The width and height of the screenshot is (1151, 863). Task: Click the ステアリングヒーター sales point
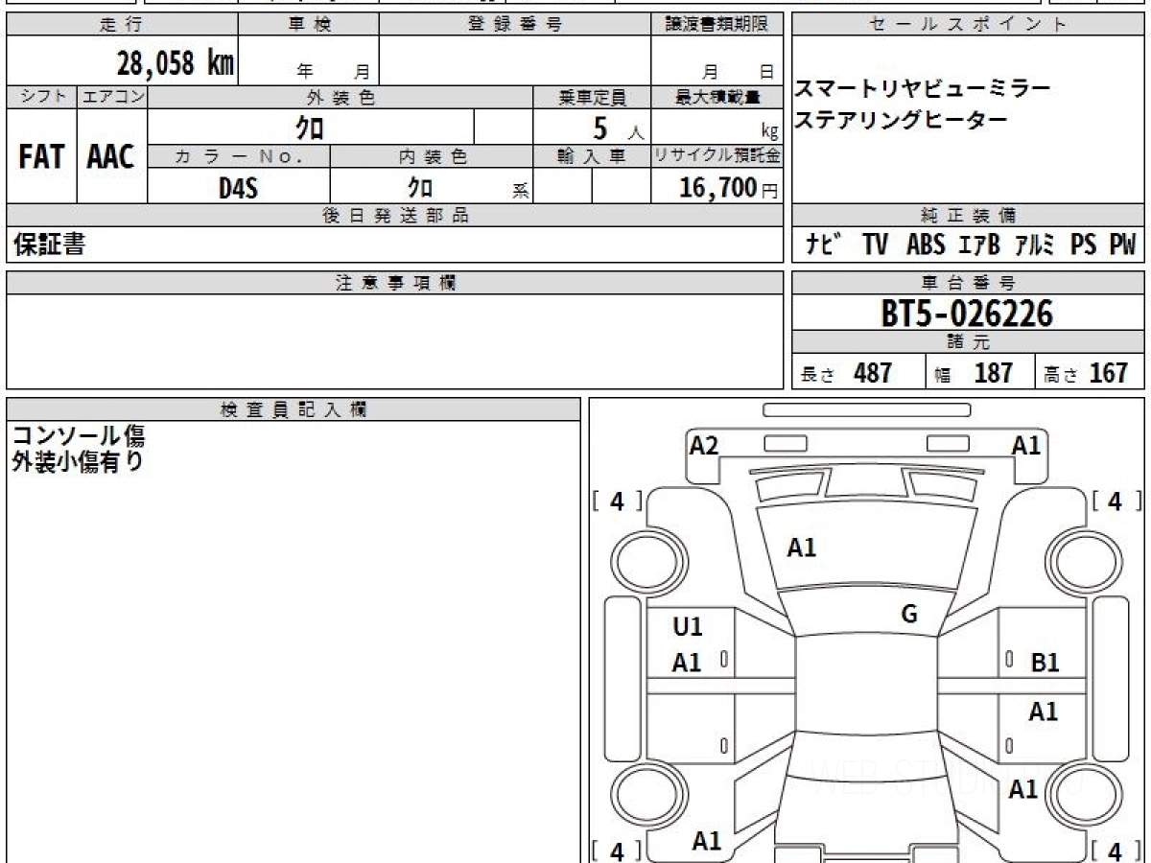(x=901, y=120)
